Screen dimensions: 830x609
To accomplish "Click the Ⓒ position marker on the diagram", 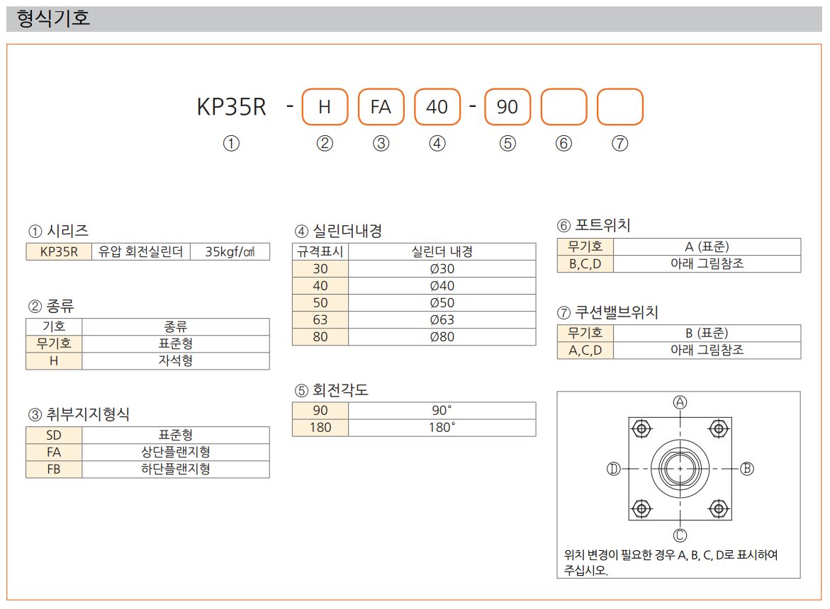I will tap(680, 535).
